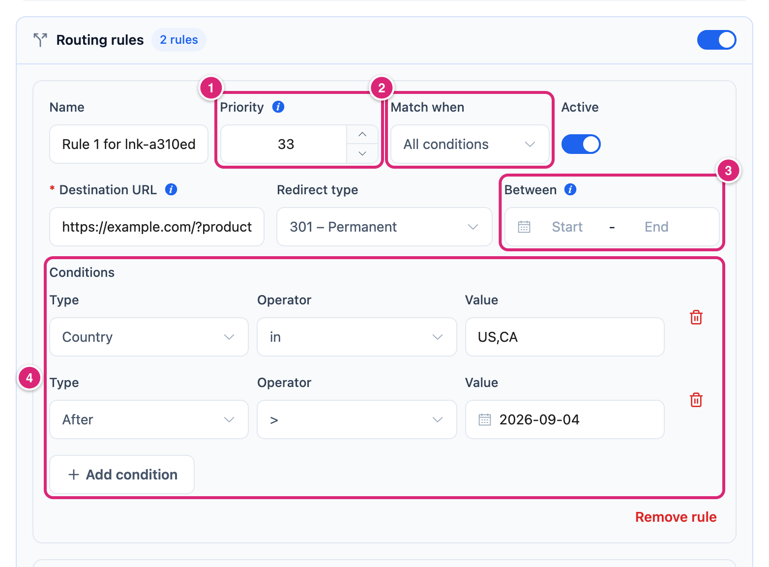Click the 2 rules badge
This screenshot has height=567, width=769.
(x=179, y=40)
